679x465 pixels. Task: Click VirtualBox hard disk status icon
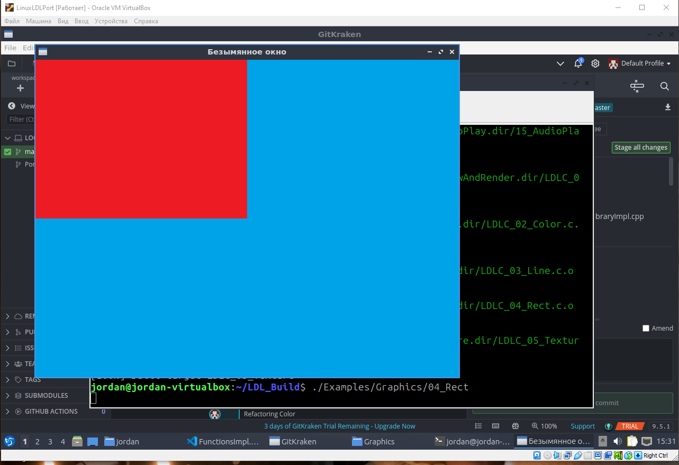click(537, 455)
